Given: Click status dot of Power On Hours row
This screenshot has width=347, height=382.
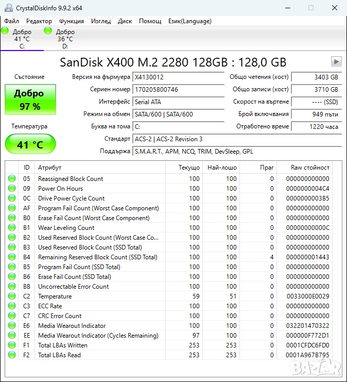Looking at the screenshot, I should coord(12,188).
